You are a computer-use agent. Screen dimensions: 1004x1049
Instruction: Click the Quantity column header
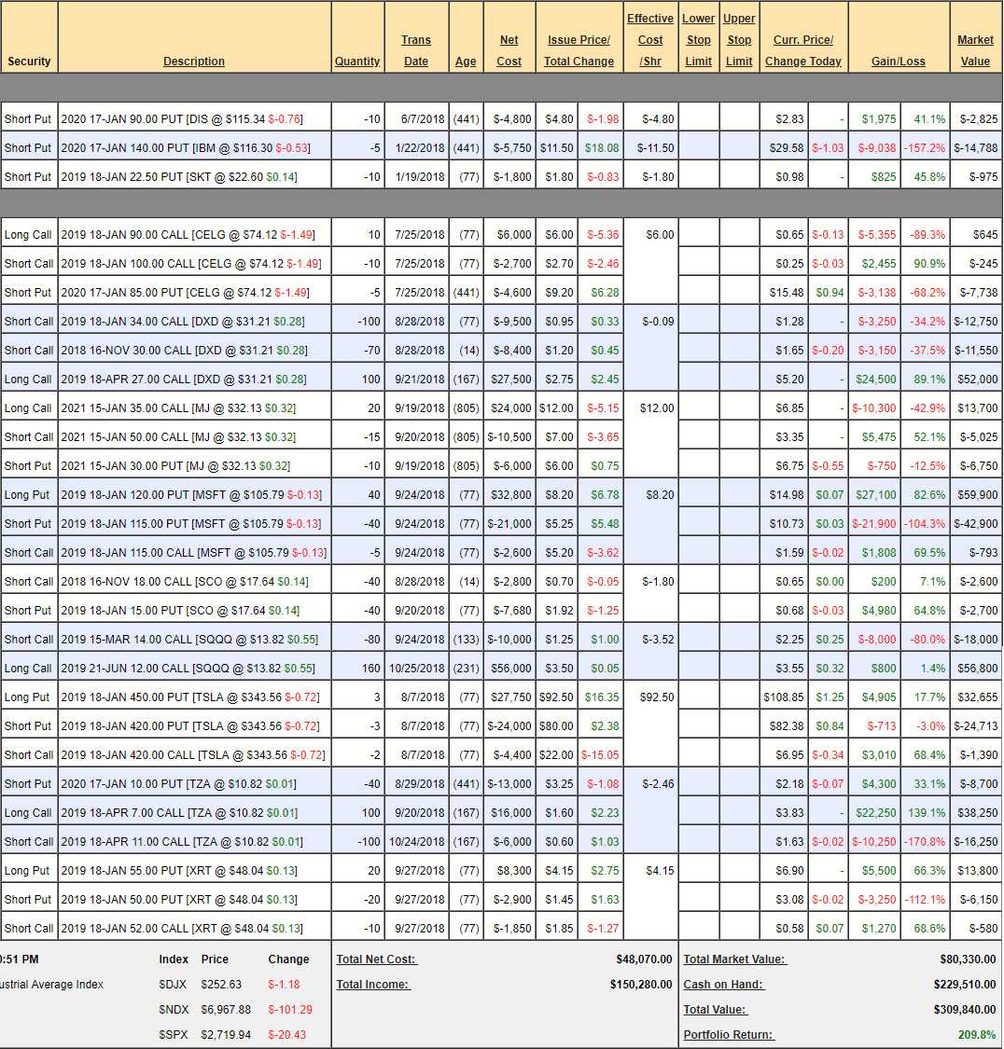click(357, 62)
